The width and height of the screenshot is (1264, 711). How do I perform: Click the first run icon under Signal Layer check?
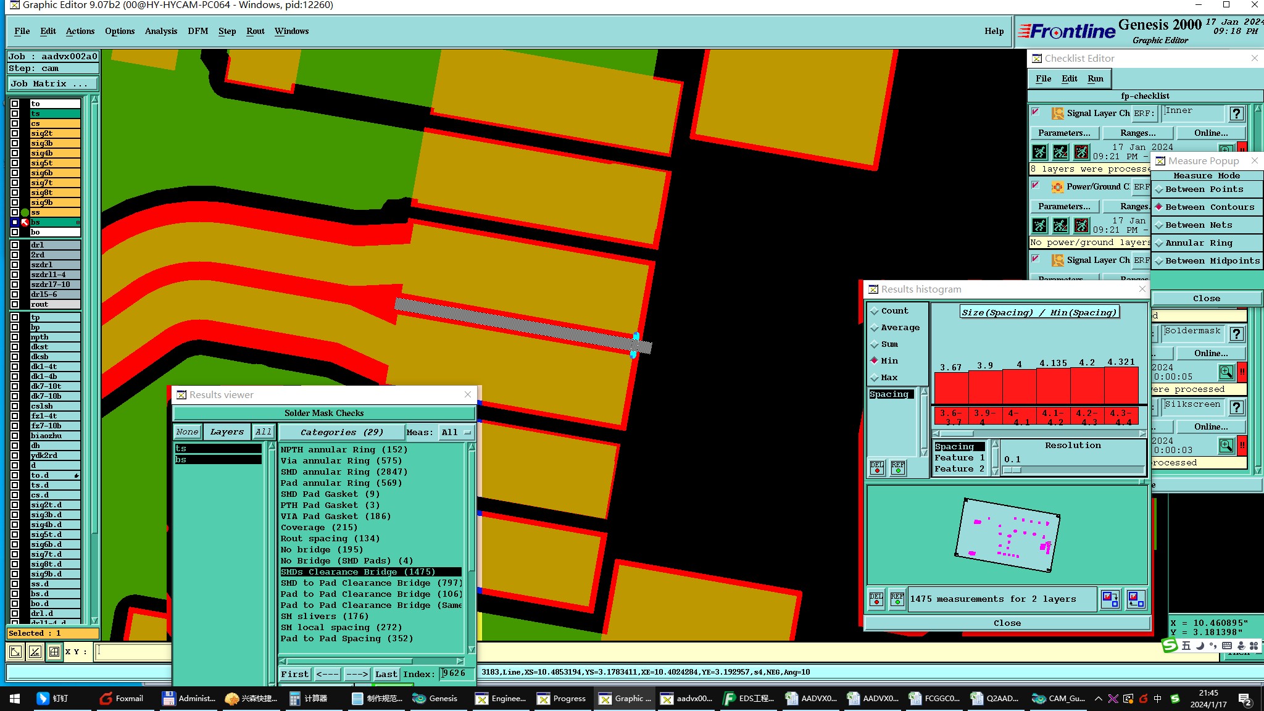(1039, 152)
